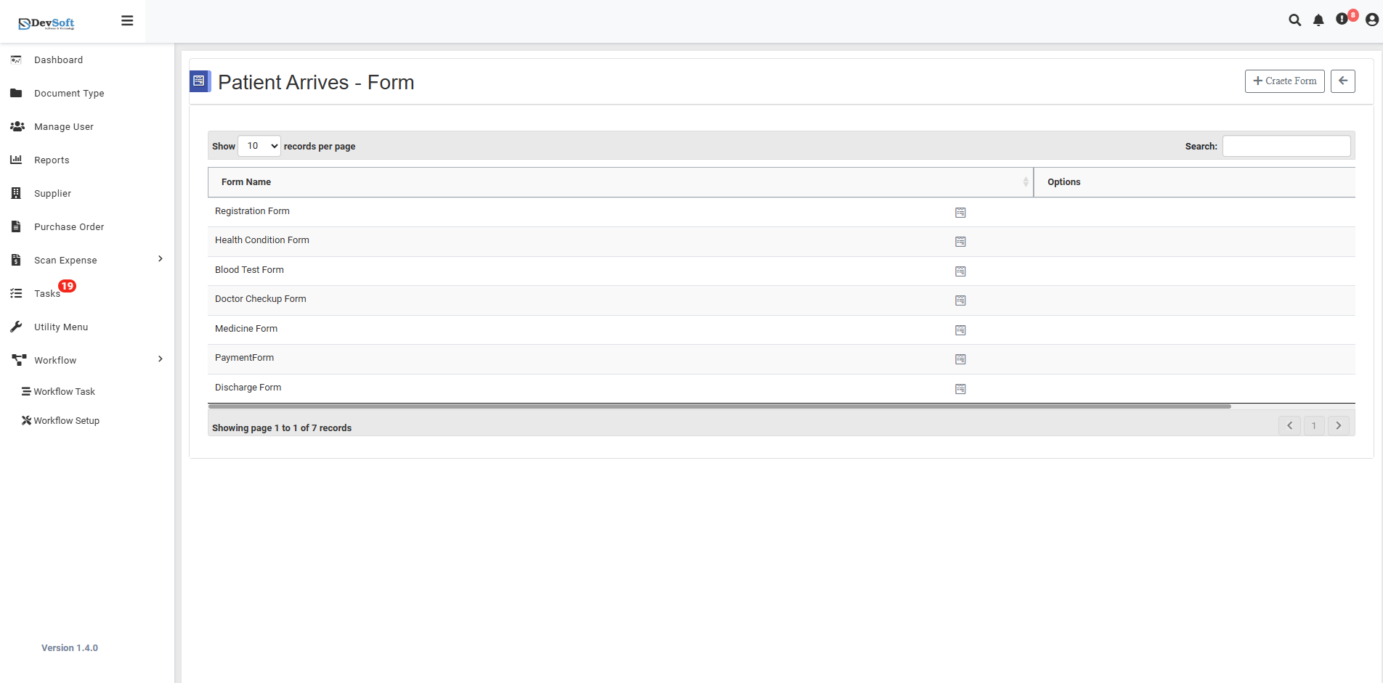This screenshot has width=1383, height=683.
Task: Toggle the sidebar using the hamburger icon
Action: [127, 20]
